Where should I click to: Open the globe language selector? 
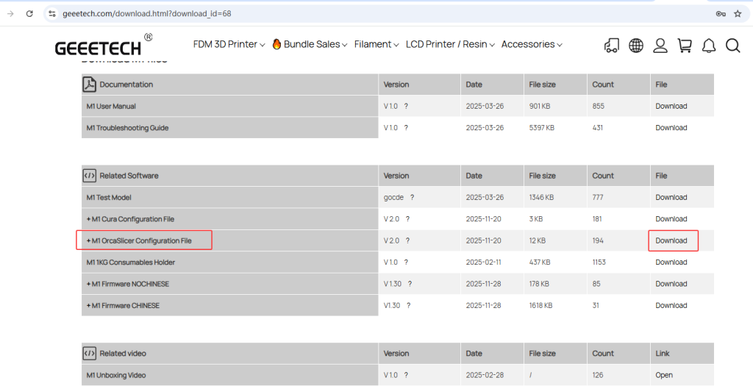(636, 46)
